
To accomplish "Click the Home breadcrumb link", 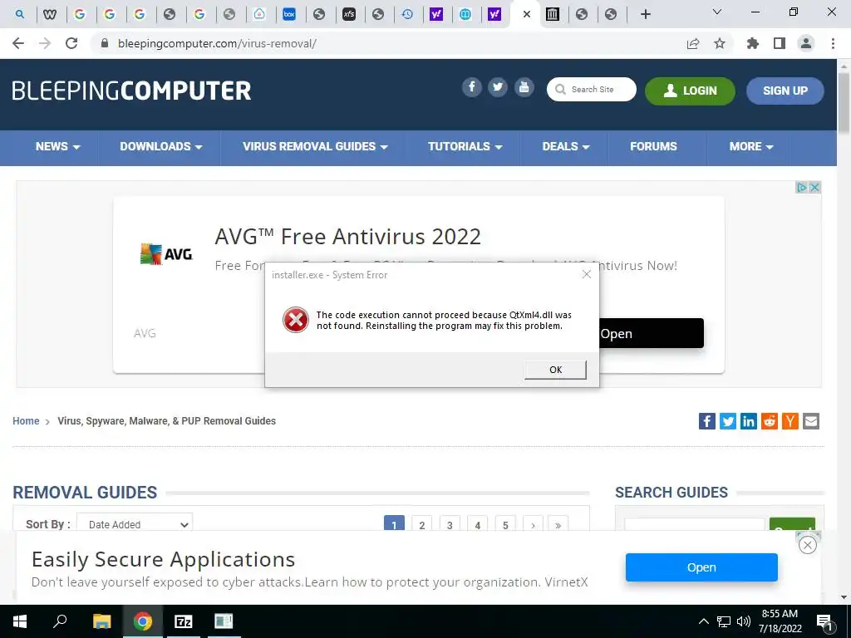I will 26,421.
